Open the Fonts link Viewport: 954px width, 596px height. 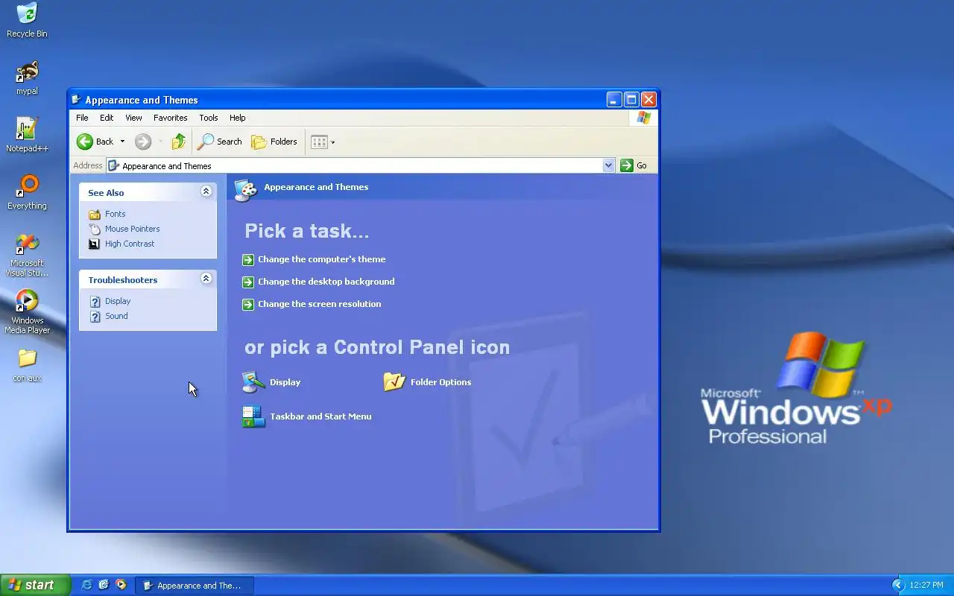point(115,214)
